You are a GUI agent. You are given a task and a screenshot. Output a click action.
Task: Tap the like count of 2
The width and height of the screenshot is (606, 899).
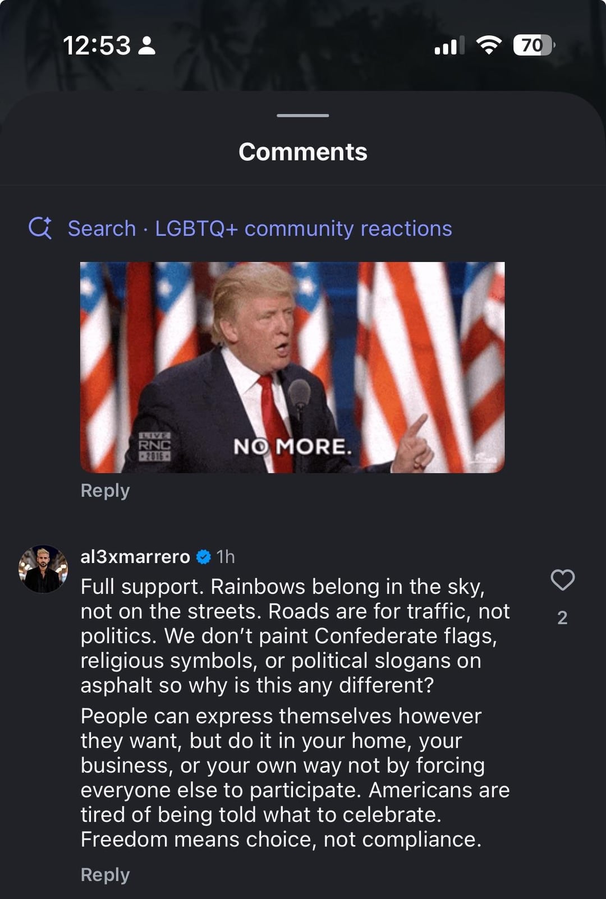point(562,617)
